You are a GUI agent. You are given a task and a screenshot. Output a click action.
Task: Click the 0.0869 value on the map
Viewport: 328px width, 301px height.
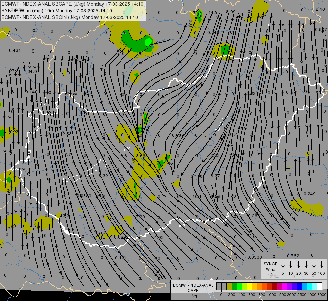(84, 196)
